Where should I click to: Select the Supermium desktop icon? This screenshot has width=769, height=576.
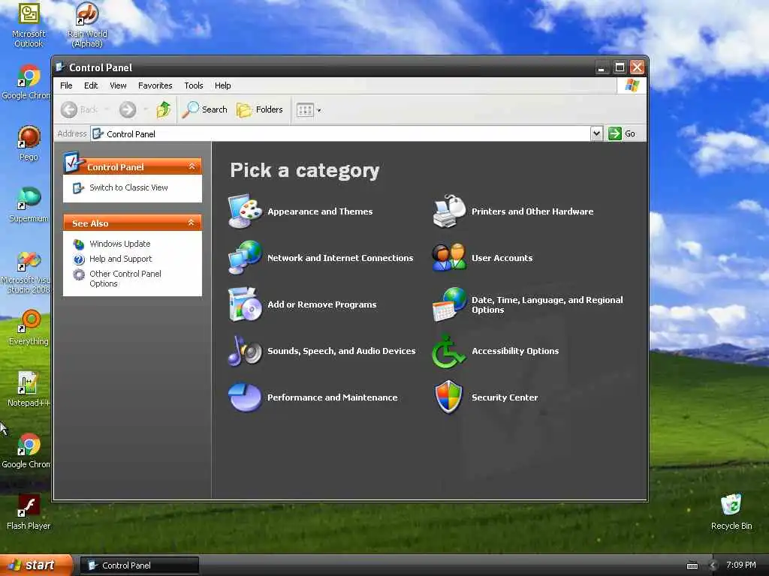point(29,205)
